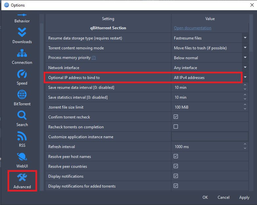Click the Apply button
Image resolution: width=257 pixels, height=205 pixels.
point(244,197)
